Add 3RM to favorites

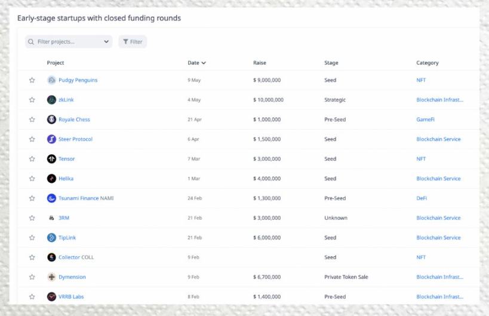point(32,218)
